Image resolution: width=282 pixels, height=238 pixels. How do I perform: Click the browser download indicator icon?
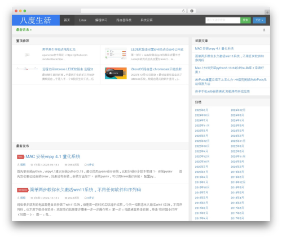(x=192, y=11)
